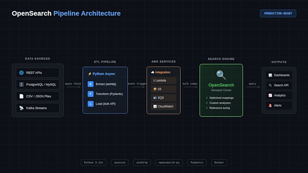Image resolution: width=308 pixels, height=173 pixels.
Task: Click the Managed Cluster subtitle
Action: [221, 90]
